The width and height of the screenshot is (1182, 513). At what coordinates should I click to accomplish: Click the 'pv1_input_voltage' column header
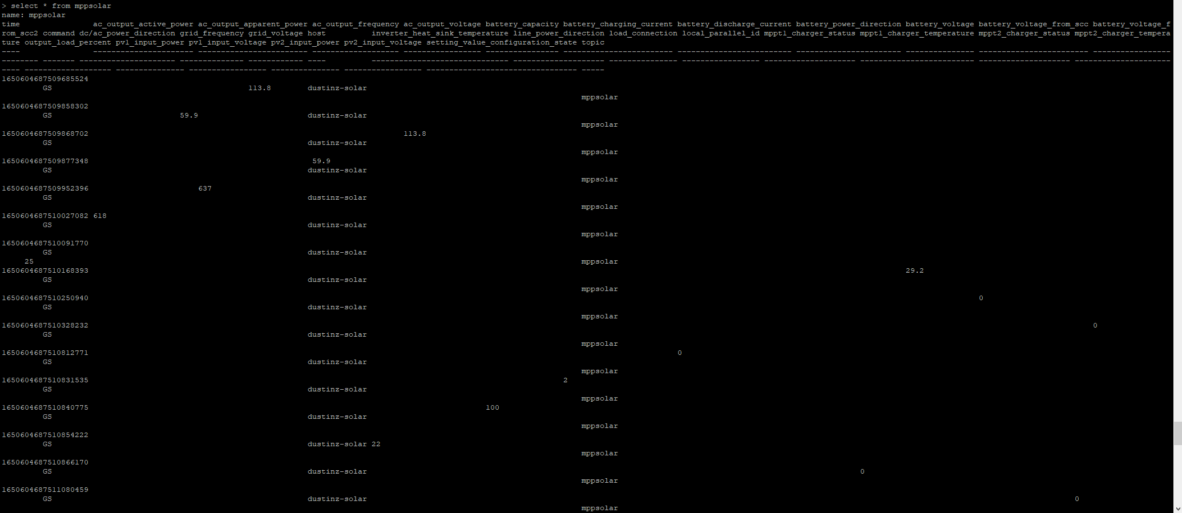228,42
